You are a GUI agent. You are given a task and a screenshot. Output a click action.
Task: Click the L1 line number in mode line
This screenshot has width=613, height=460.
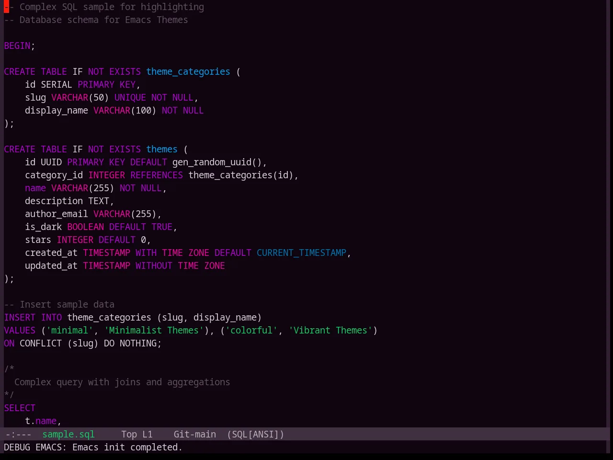147,434
